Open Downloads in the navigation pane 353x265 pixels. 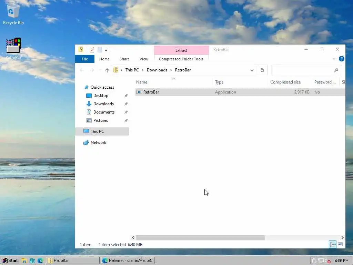(x=103, y=104)
